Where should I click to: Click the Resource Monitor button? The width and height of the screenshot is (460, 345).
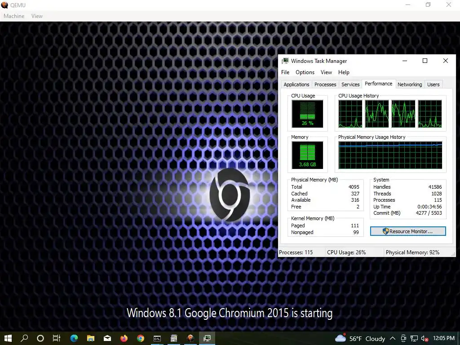coord(408,231)
